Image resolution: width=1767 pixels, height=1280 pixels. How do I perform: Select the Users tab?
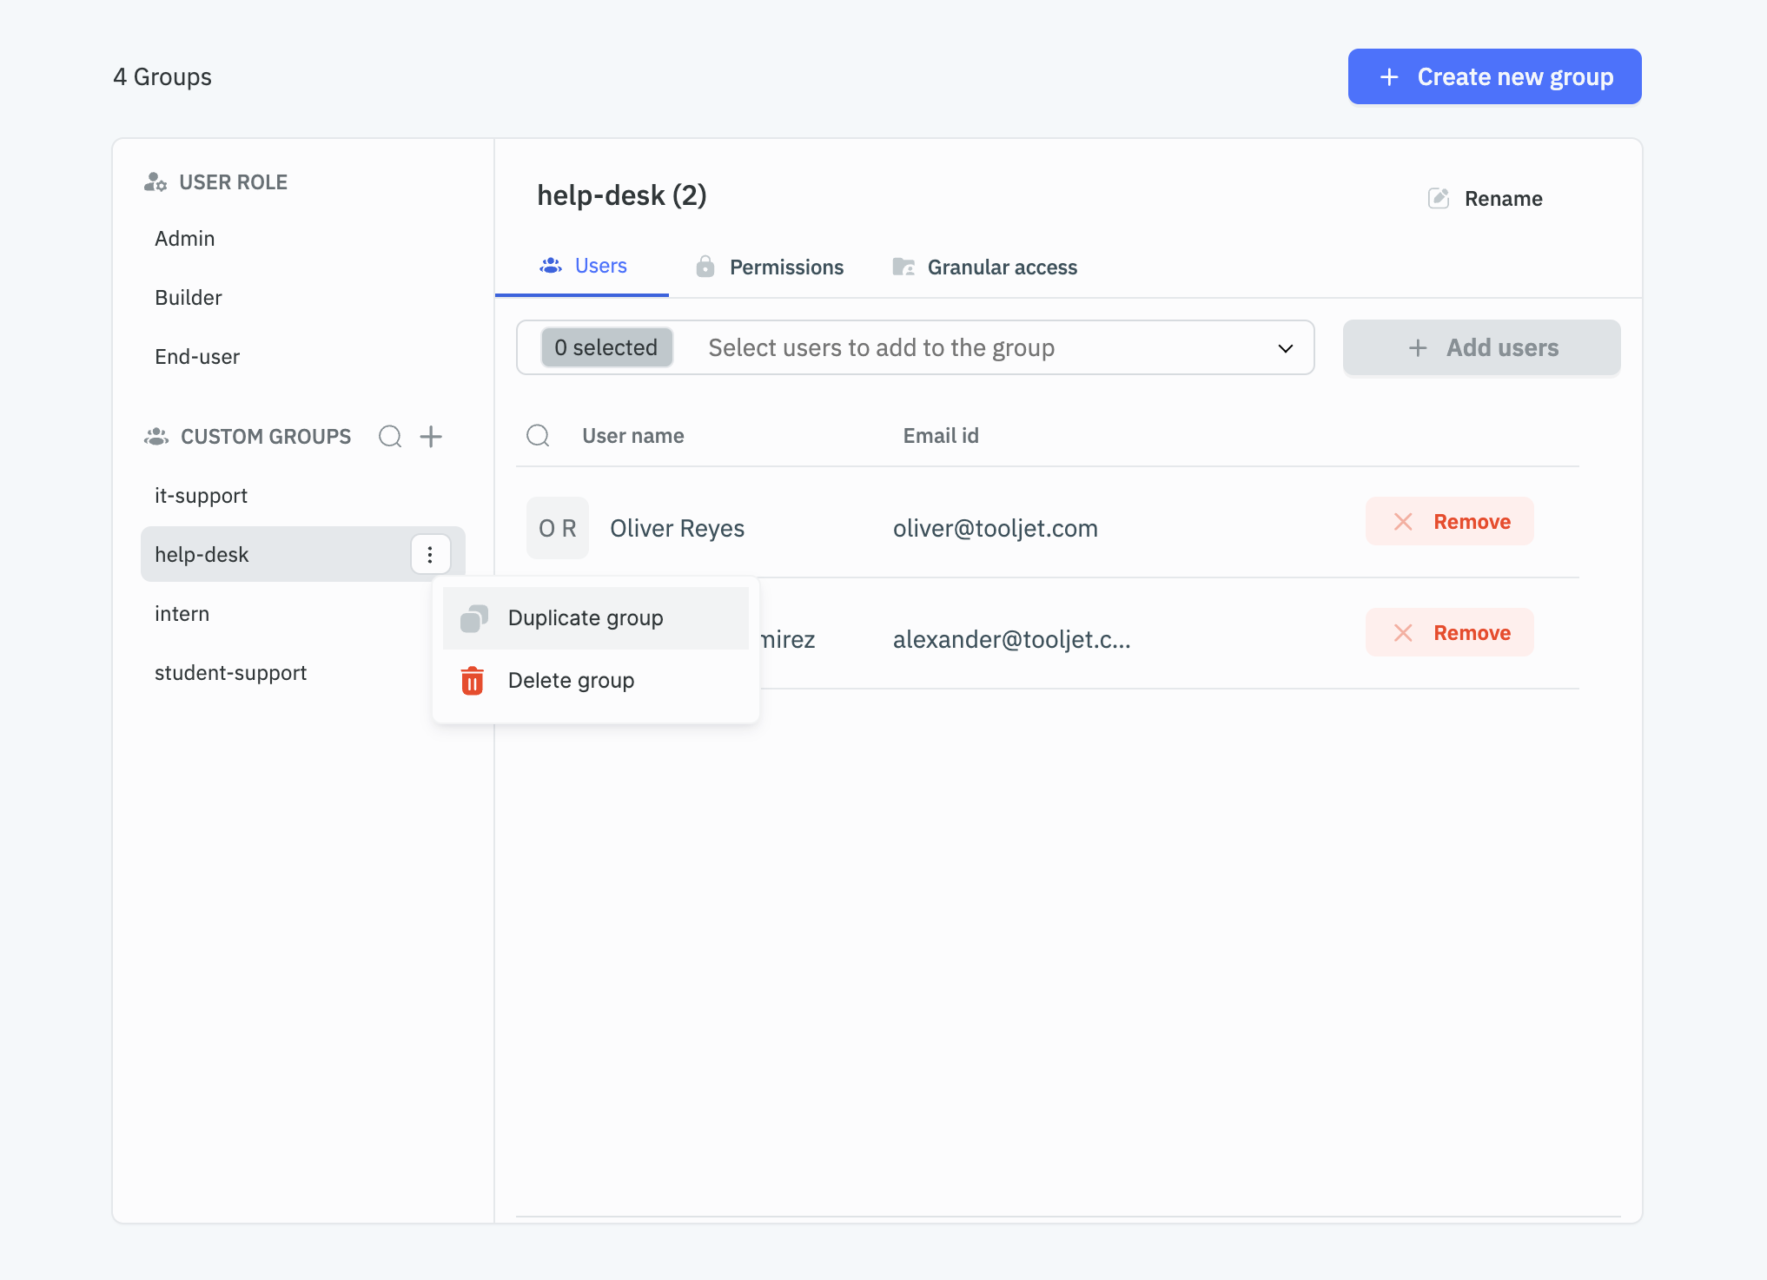click(x=583, y=267)
